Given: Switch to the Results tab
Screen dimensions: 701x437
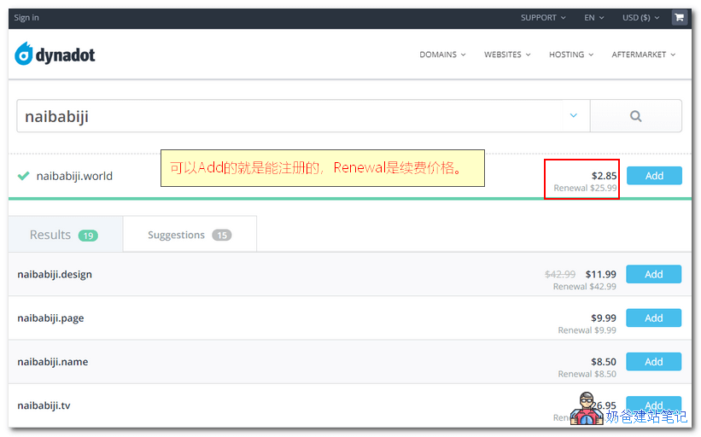Looking at the screenshot, I should (65, 235).
